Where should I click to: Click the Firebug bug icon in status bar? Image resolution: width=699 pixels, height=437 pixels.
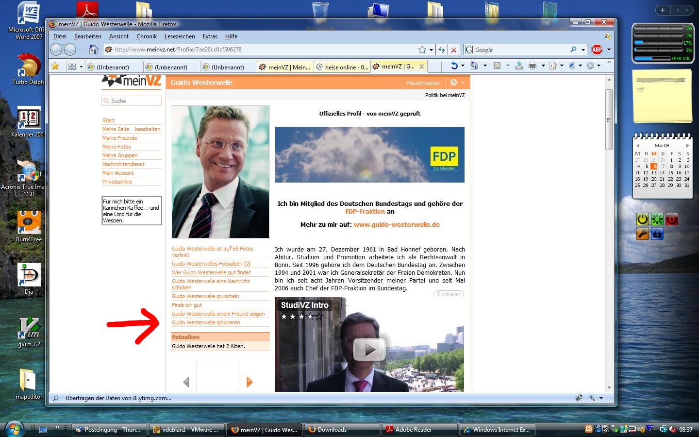[x=579, y=398]
